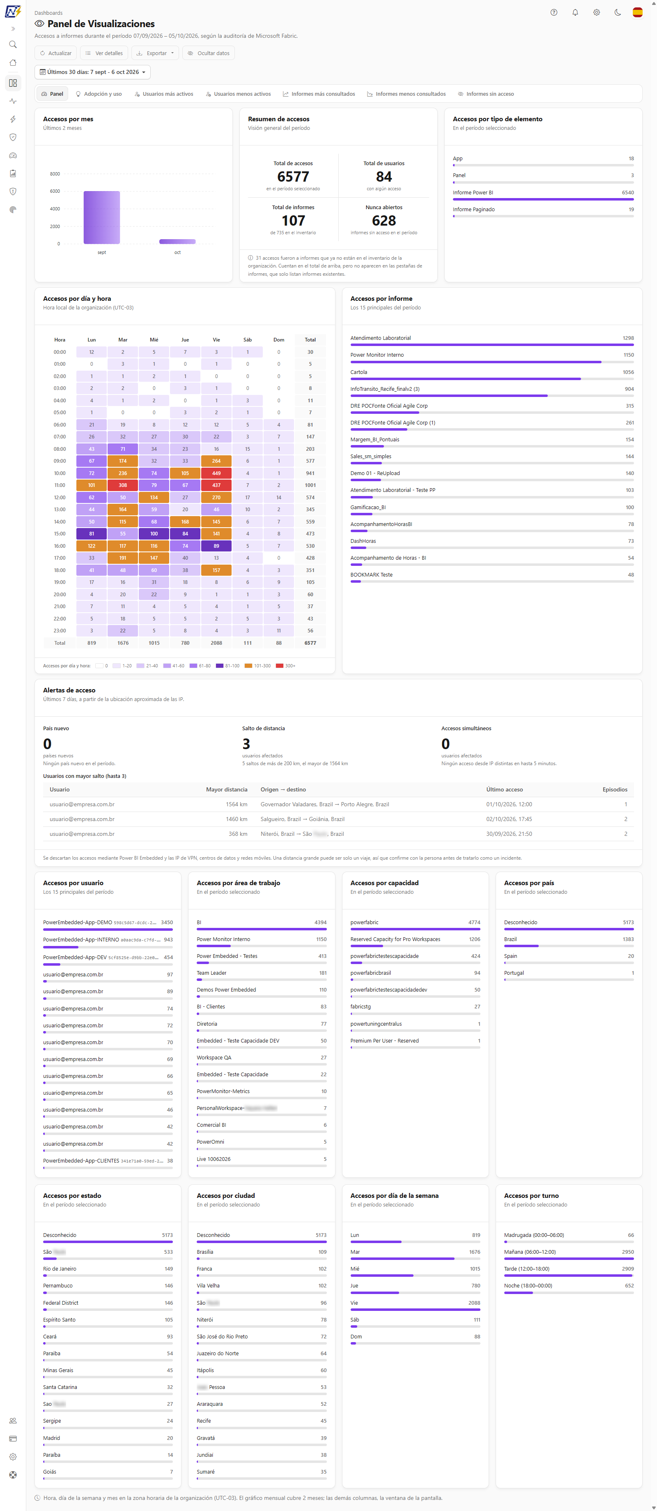Switch to the Informes sin acceso tab
The image size is (657, 1511).
coord(486,94)
